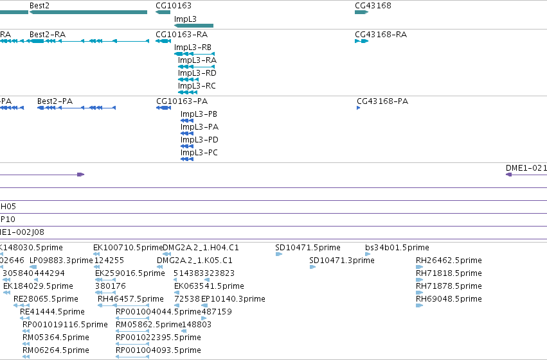
Task: Select the Best2-RA transcript label
Action: tap(48, 35)
